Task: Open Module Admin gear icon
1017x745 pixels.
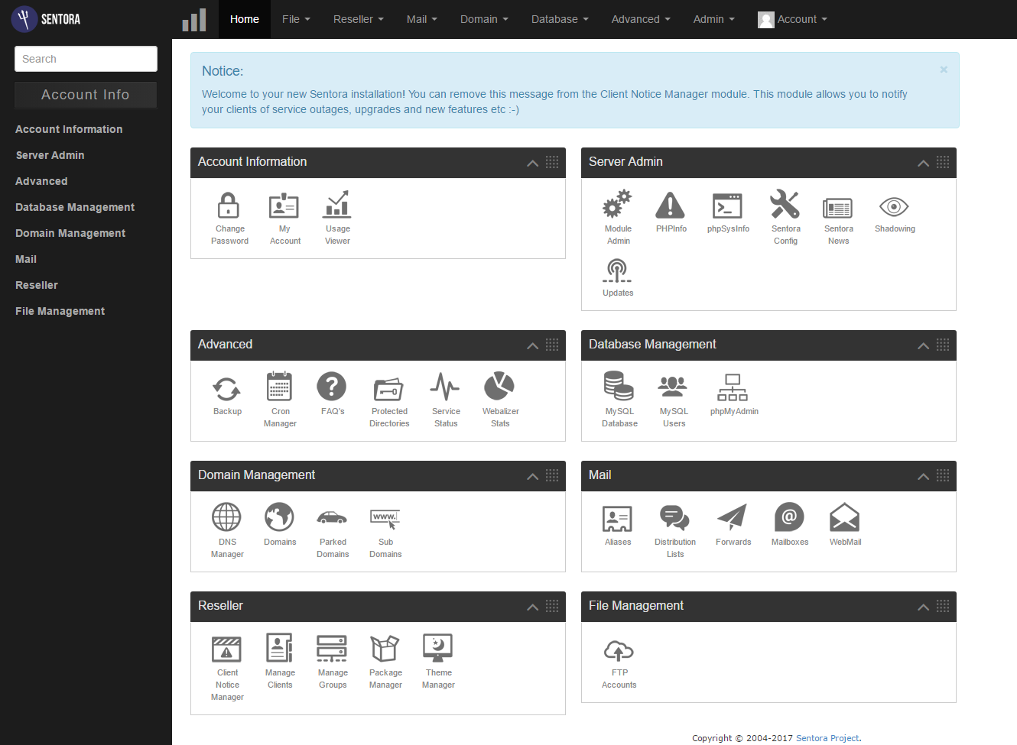Action: click(x=617, y=205)
